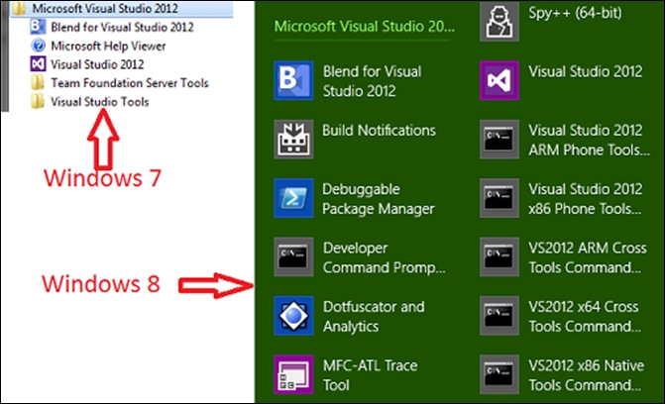Click 'Blend for Visual Studio 2012' tile label
Image resolution: width=665 pixels, height=404 pixels.
373,81
